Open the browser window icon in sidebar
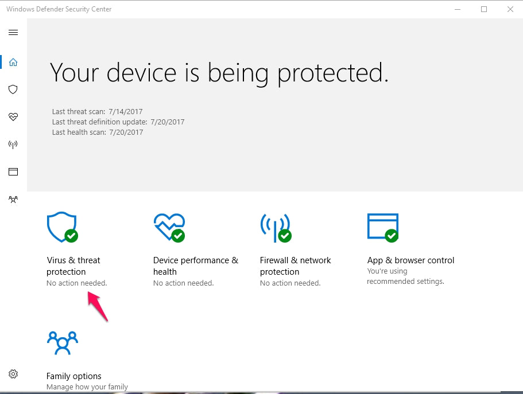 (13, 171)
